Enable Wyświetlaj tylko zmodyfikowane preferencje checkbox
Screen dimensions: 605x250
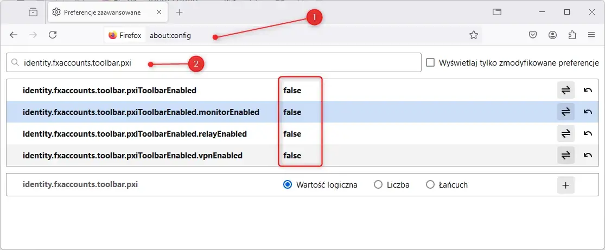(x=430, y=62)
